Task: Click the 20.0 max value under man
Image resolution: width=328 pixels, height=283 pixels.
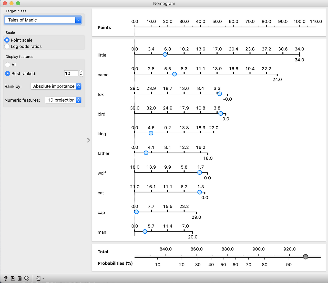Action: click(193, 237)
